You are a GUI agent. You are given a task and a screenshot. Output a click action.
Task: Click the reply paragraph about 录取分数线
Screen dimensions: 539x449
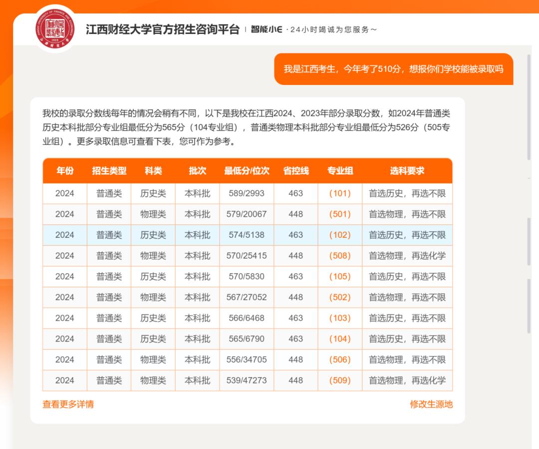click(x=246, y=127)
